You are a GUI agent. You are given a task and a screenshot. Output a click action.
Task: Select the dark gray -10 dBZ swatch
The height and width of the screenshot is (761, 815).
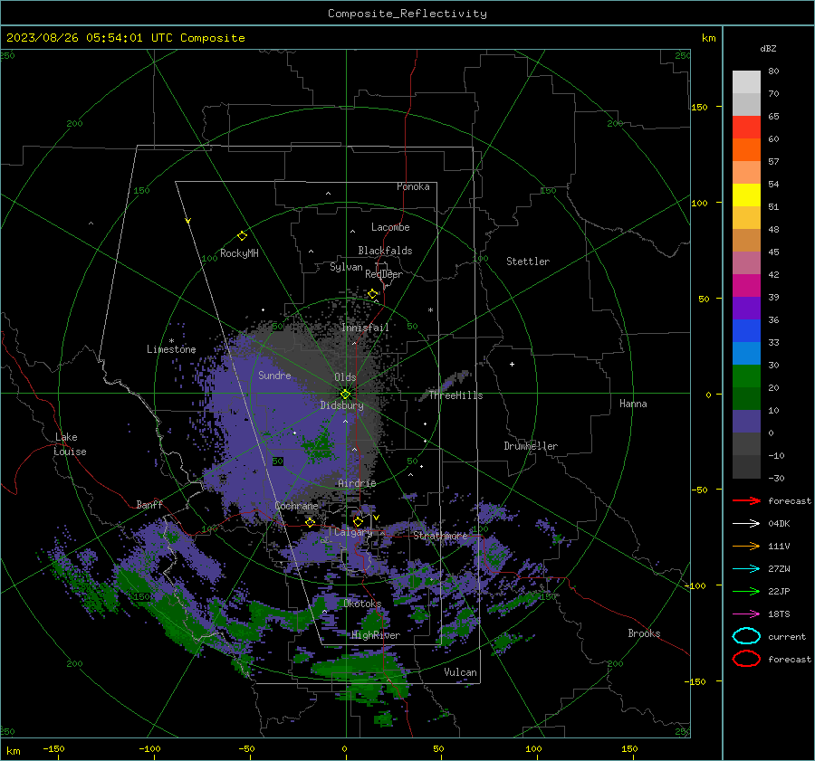746,466
